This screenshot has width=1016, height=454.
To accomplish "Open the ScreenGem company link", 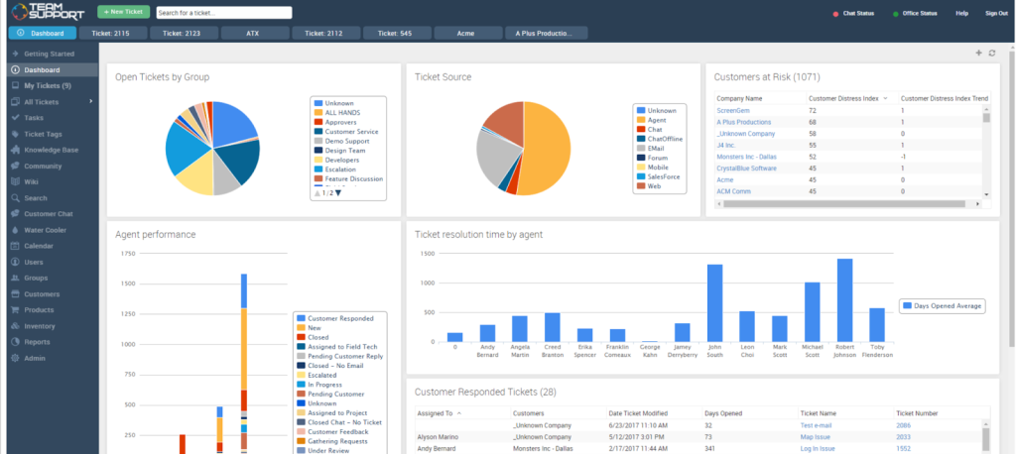I will pos(734,111).
